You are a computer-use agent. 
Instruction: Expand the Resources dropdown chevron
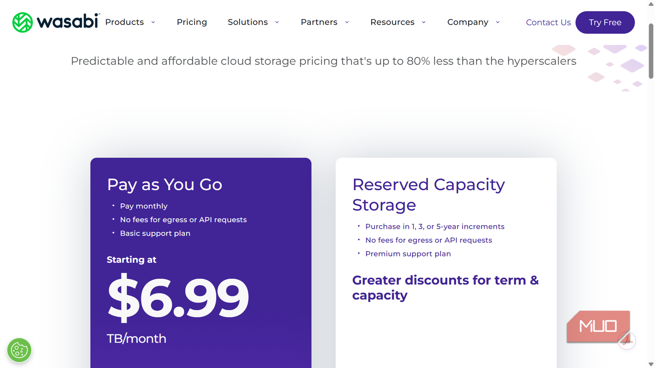tap(424, 22)
